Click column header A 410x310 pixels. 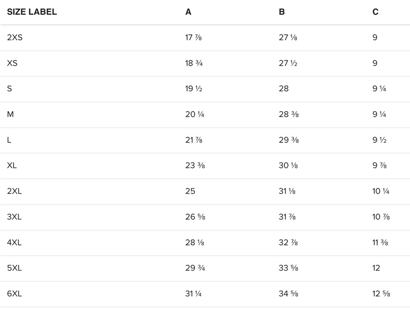pyautogui.click(x=188, y=12)
